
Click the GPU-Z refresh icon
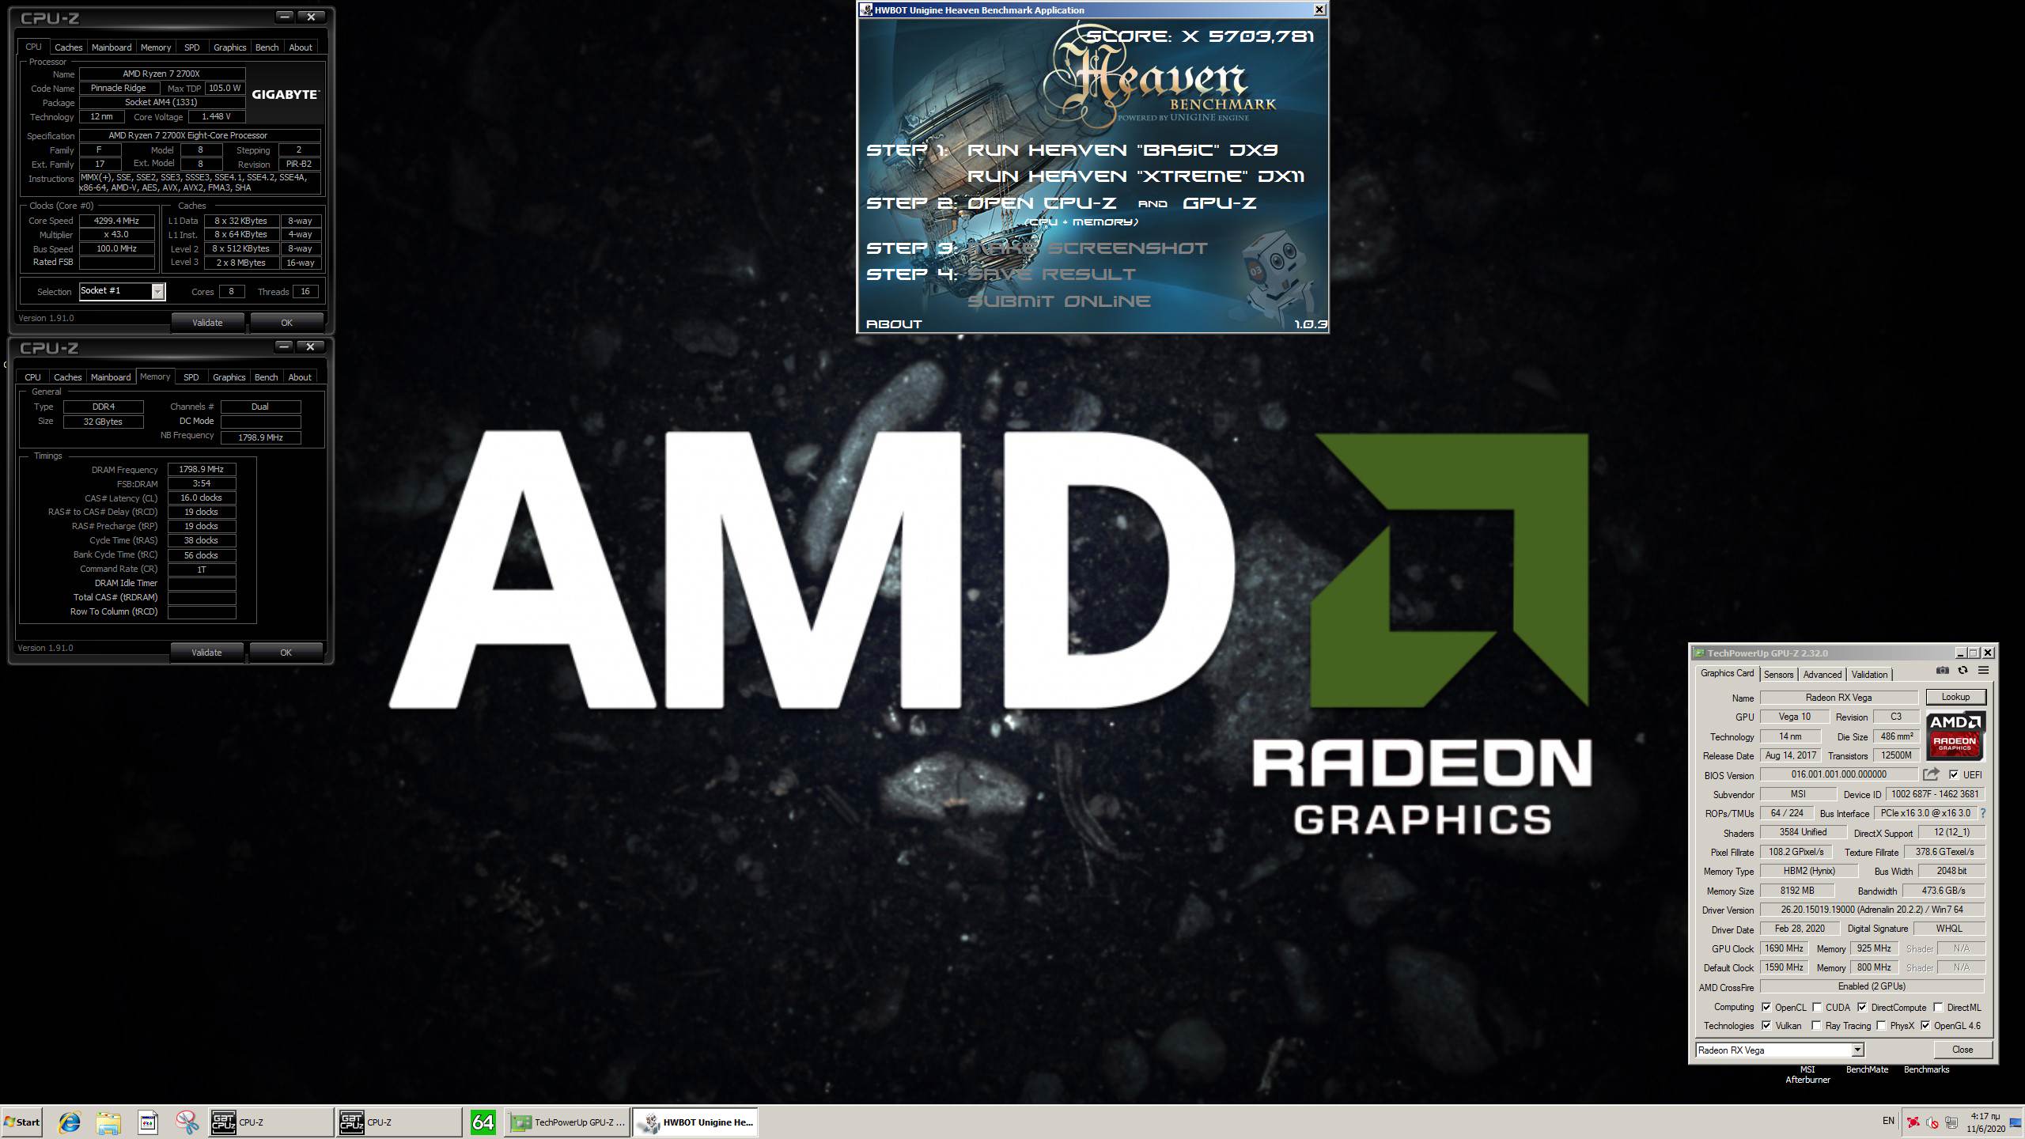pyautogui.click(x=1963, y=671)
